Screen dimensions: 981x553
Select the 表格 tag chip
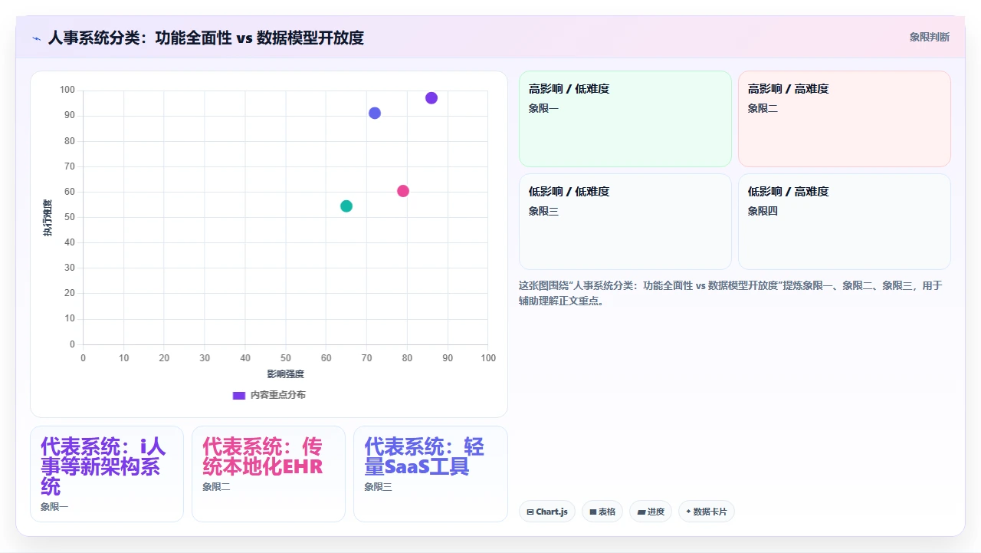pyautogui.click(x=602, y=512)
